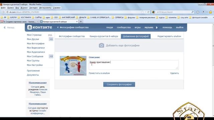This screenshot has width=214, height=120.
Task: Go to Моя Страница
Action: (34, 35)
